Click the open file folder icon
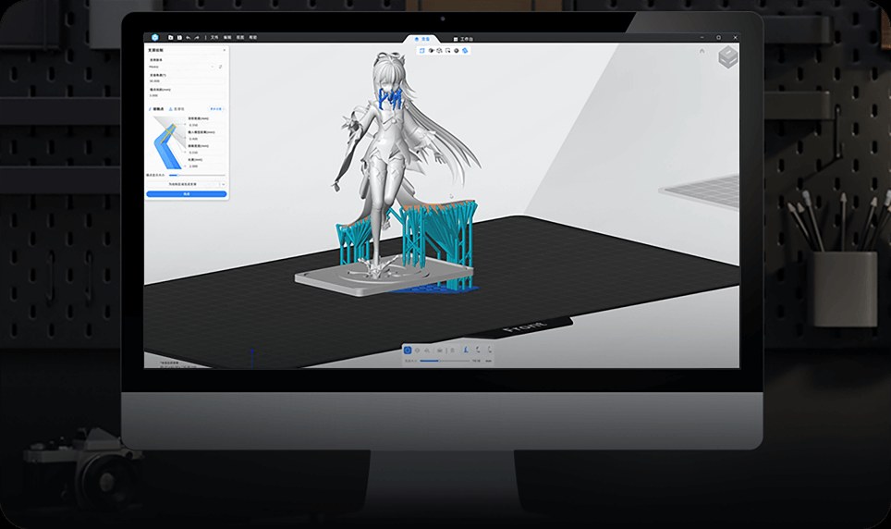This screenshot has width=891, height=529. click(x=170, y=38)
